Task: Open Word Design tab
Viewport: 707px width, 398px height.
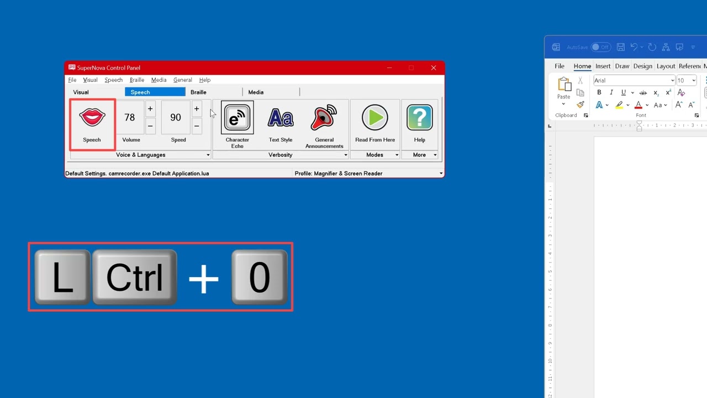Action: click(x=643, y=66)
